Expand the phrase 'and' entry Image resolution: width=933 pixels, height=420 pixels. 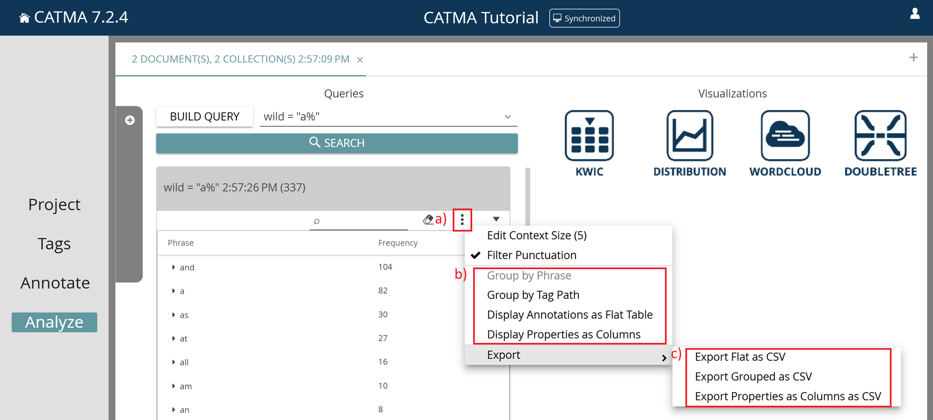(173, 267)
